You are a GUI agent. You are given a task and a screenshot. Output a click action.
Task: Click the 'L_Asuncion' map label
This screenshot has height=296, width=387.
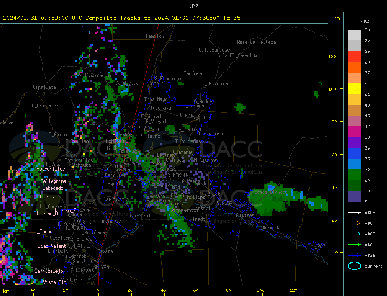point(215,84)
